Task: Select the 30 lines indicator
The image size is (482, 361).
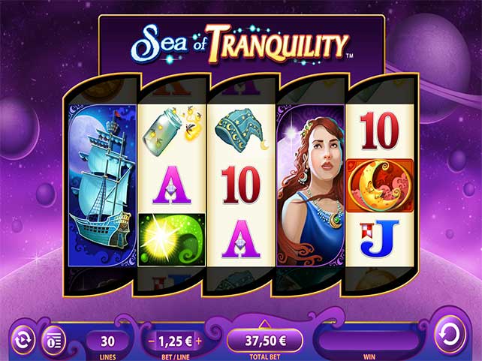Action: (x=107, y=341)
